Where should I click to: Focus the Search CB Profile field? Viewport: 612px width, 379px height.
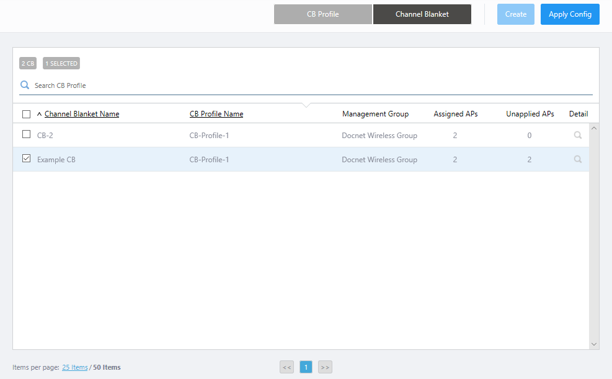point(310,85)
